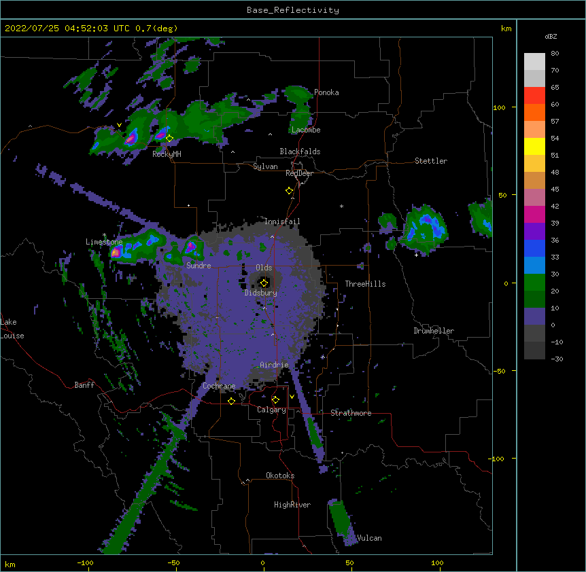This screenshot has width=586, height=572.
Task: Click the storm cell west of RockyMH
Action: (131, 139)
